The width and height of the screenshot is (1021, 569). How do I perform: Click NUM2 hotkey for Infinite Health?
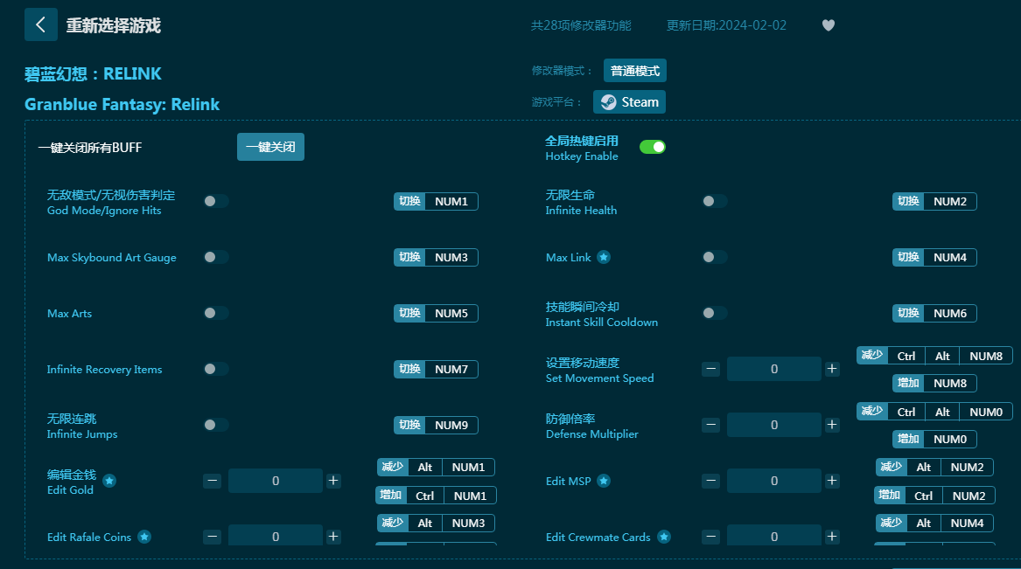pyautogui.click(x=934, y=202)
